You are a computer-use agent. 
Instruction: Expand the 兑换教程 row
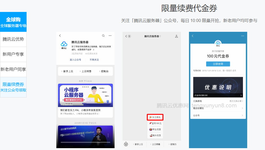[x=218, y=101]
